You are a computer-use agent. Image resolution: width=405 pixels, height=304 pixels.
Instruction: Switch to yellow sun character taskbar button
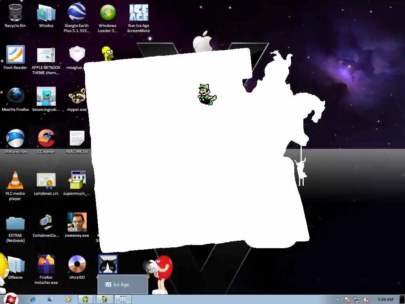click(86, 299)
